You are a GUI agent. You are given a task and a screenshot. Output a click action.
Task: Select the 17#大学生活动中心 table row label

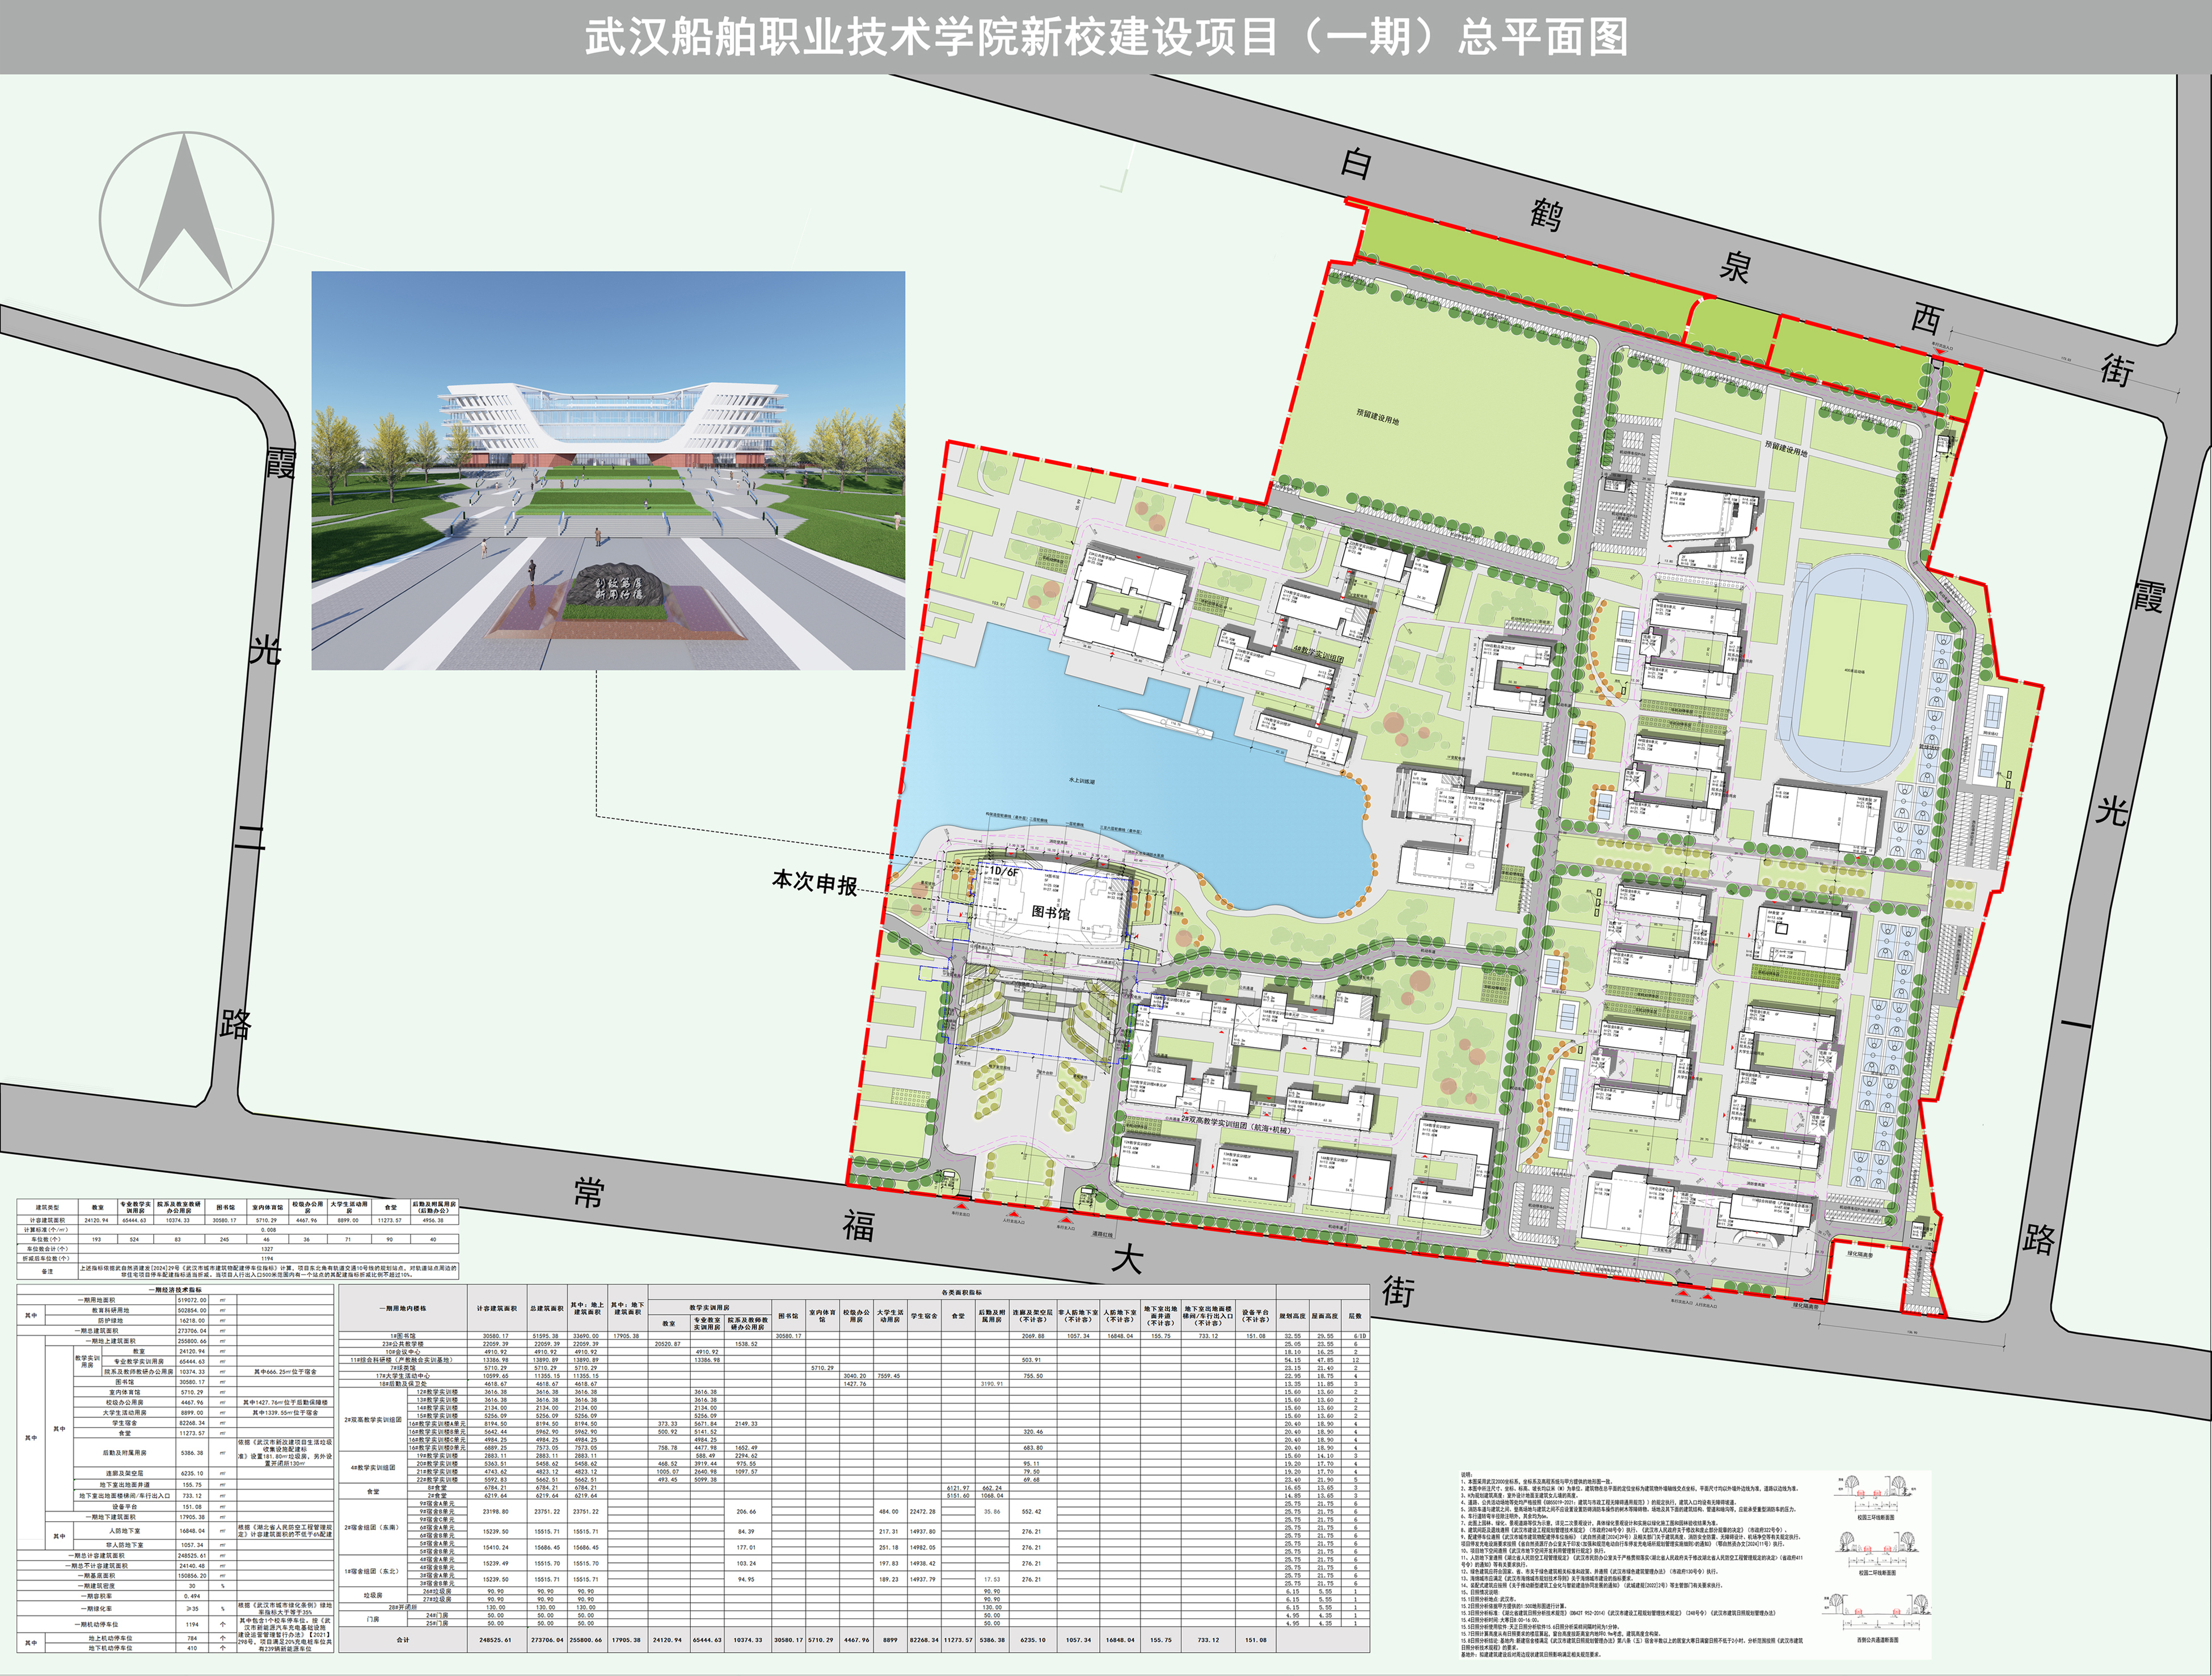pyautogui.click(x=402, y=1376)
